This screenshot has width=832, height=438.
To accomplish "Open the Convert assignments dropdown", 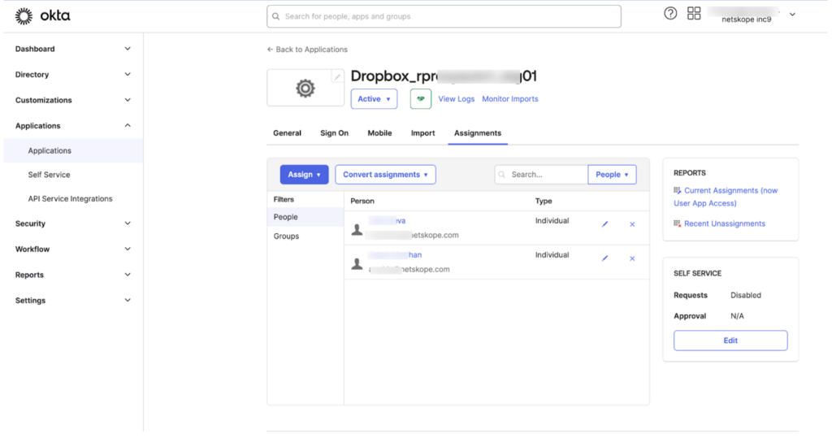I will click(x=385, y=174).
